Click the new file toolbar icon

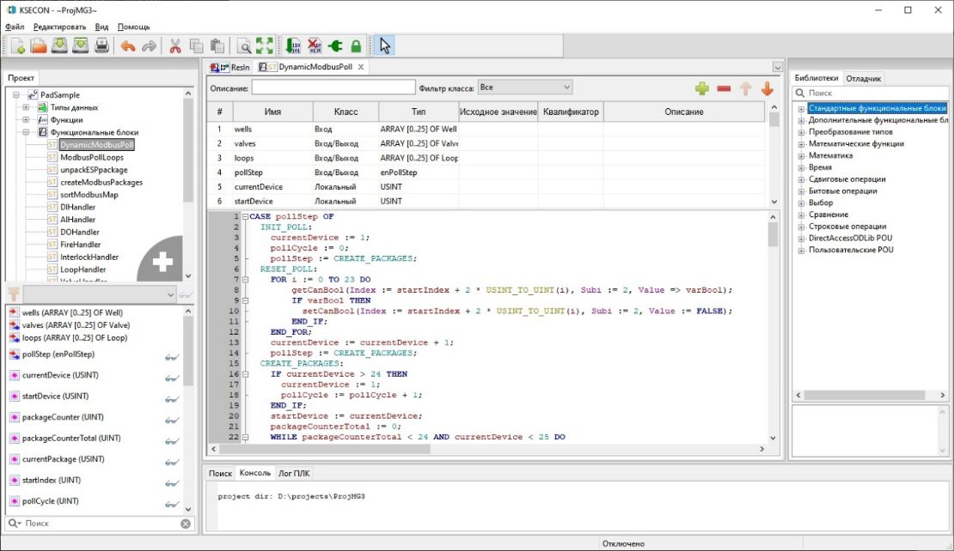17,45
